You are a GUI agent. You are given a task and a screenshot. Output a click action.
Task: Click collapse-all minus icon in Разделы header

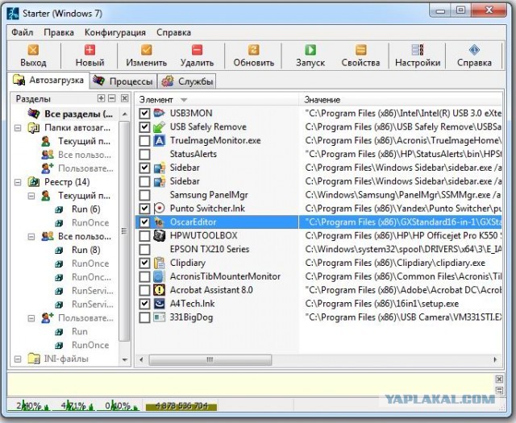click(112, 98)
